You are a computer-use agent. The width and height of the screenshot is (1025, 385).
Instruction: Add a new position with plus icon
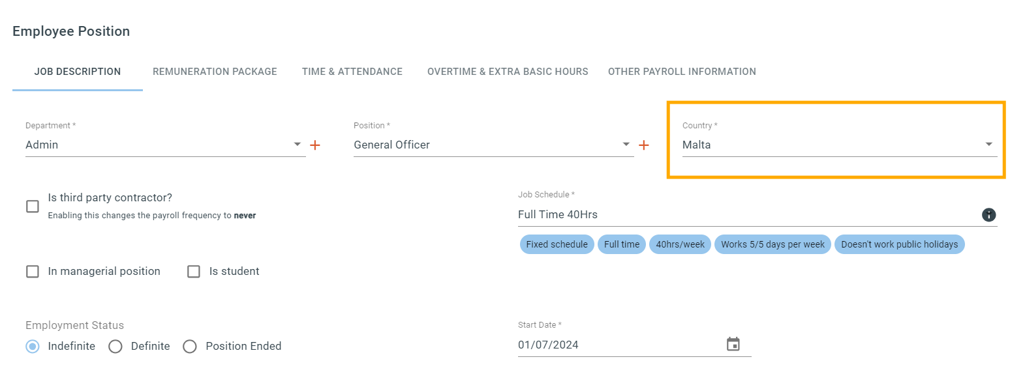point(644,145)
